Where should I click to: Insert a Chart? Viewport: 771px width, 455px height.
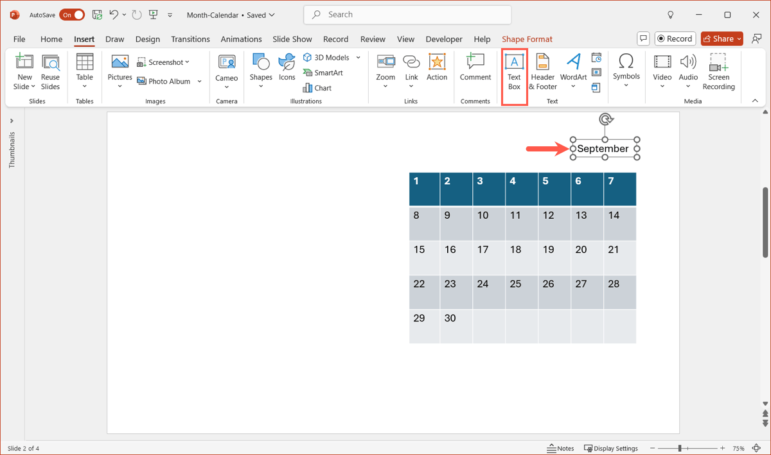[317, 88]
